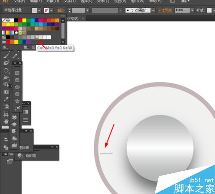Open the Align panel icon
Viewport: 215px width, 194px height.
pyautogui.click(x=6, y=139)
